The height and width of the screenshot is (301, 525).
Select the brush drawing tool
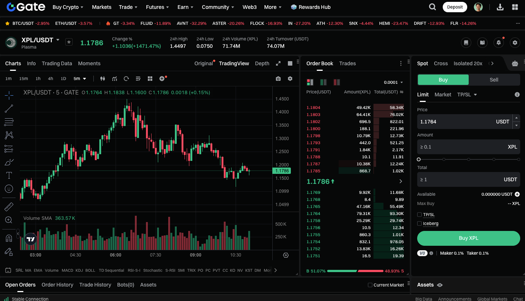click(9, 162)
